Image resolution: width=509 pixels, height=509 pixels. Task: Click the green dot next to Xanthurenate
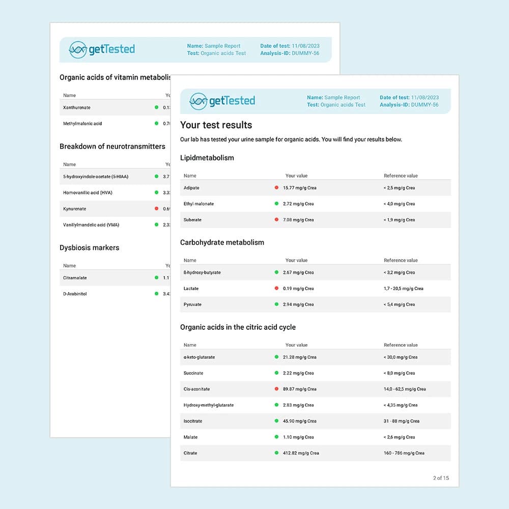[156, 107]
